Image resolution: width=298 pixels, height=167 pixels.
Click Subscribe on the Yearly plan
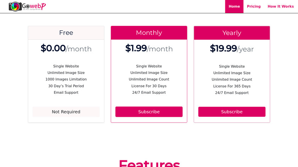coord(232,112)
